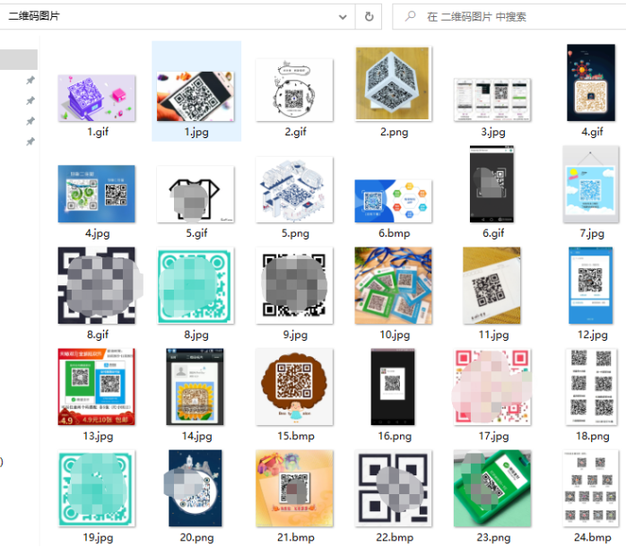Click the 3.jpg file name
This screenshot has height=547, width=626.
coord(493,132)
